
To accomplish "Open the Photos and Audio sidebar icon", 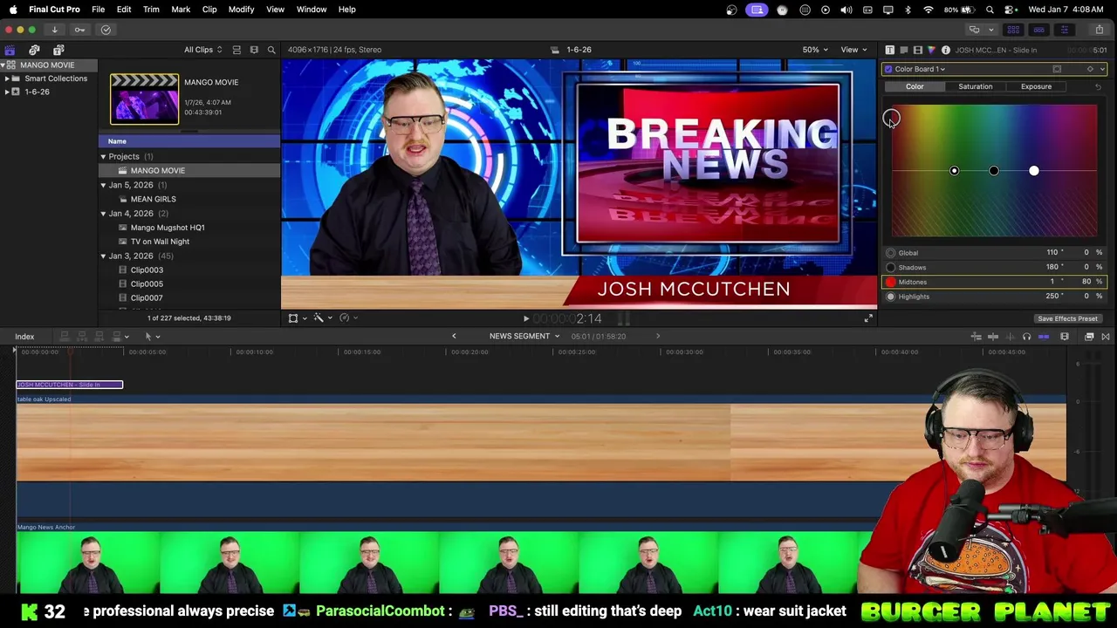I will click(x=34, y=50).
